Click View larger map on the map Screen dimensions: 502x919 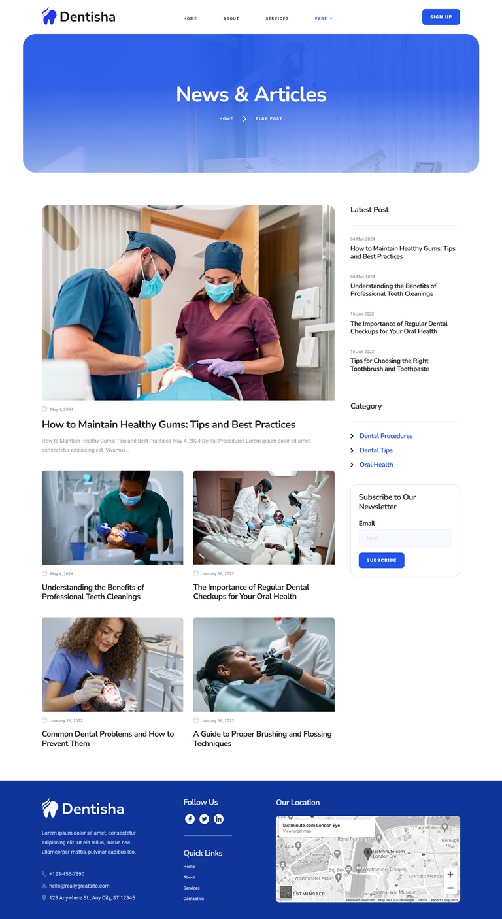click(297, 831)
